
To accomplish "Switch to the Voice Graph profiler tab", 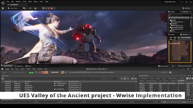I will click(143, 78).
